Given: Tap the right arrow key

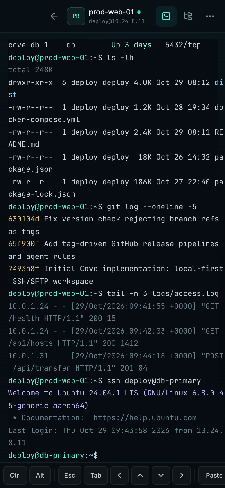Looking at the screenshot, I should pyautogui.click(x=182, y=475).
